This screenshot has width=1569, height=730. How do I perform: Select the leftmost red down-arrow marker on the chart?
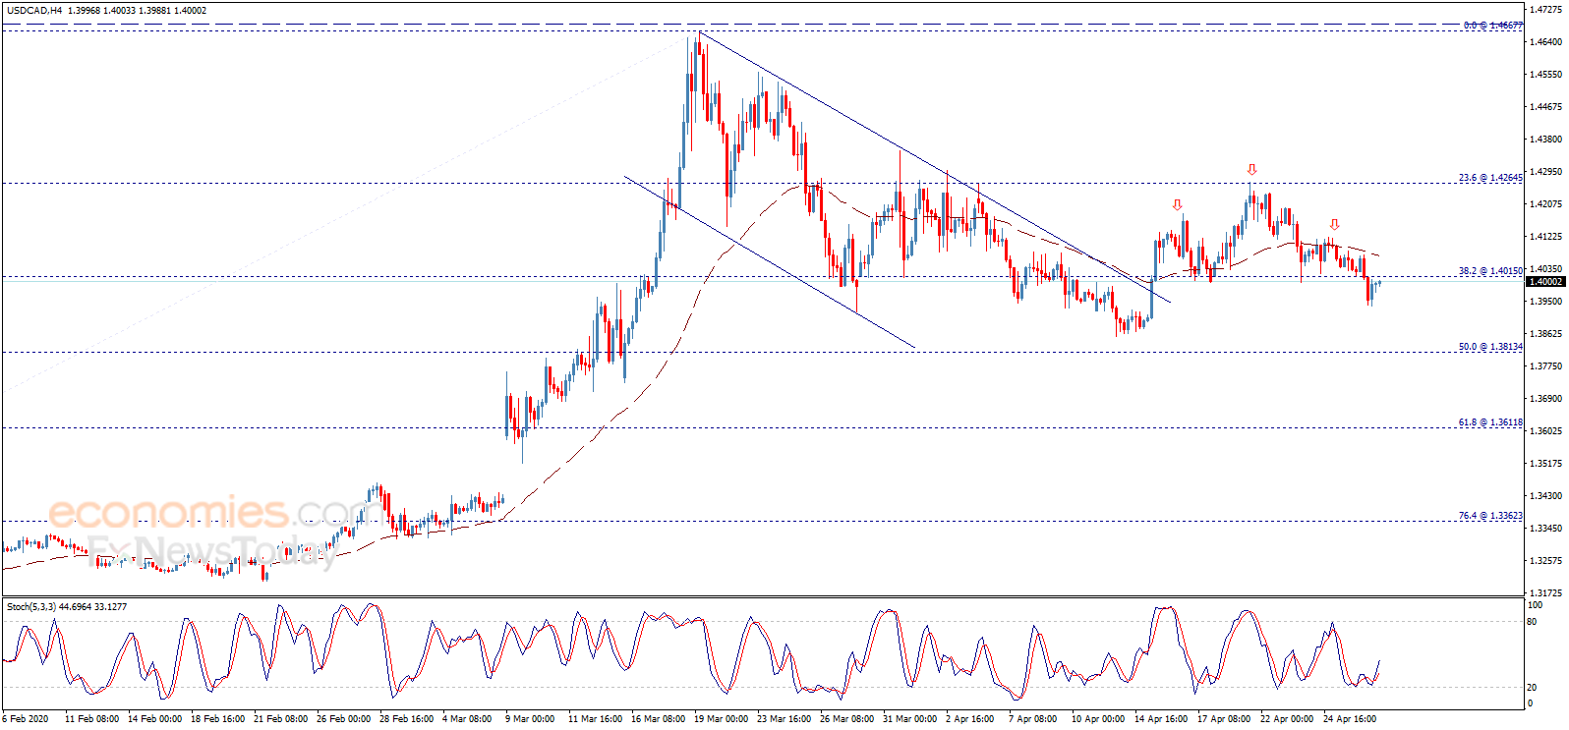[x=1177, y=205]
